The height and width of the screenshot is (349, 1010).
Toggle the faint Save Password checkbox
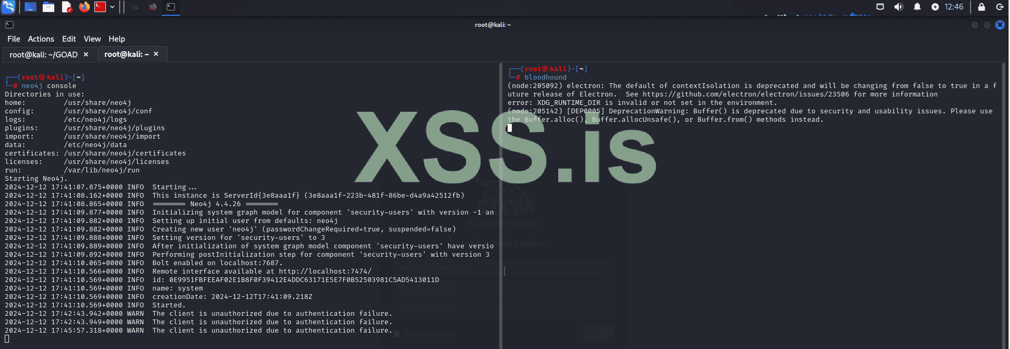click(x=397, y=334)
